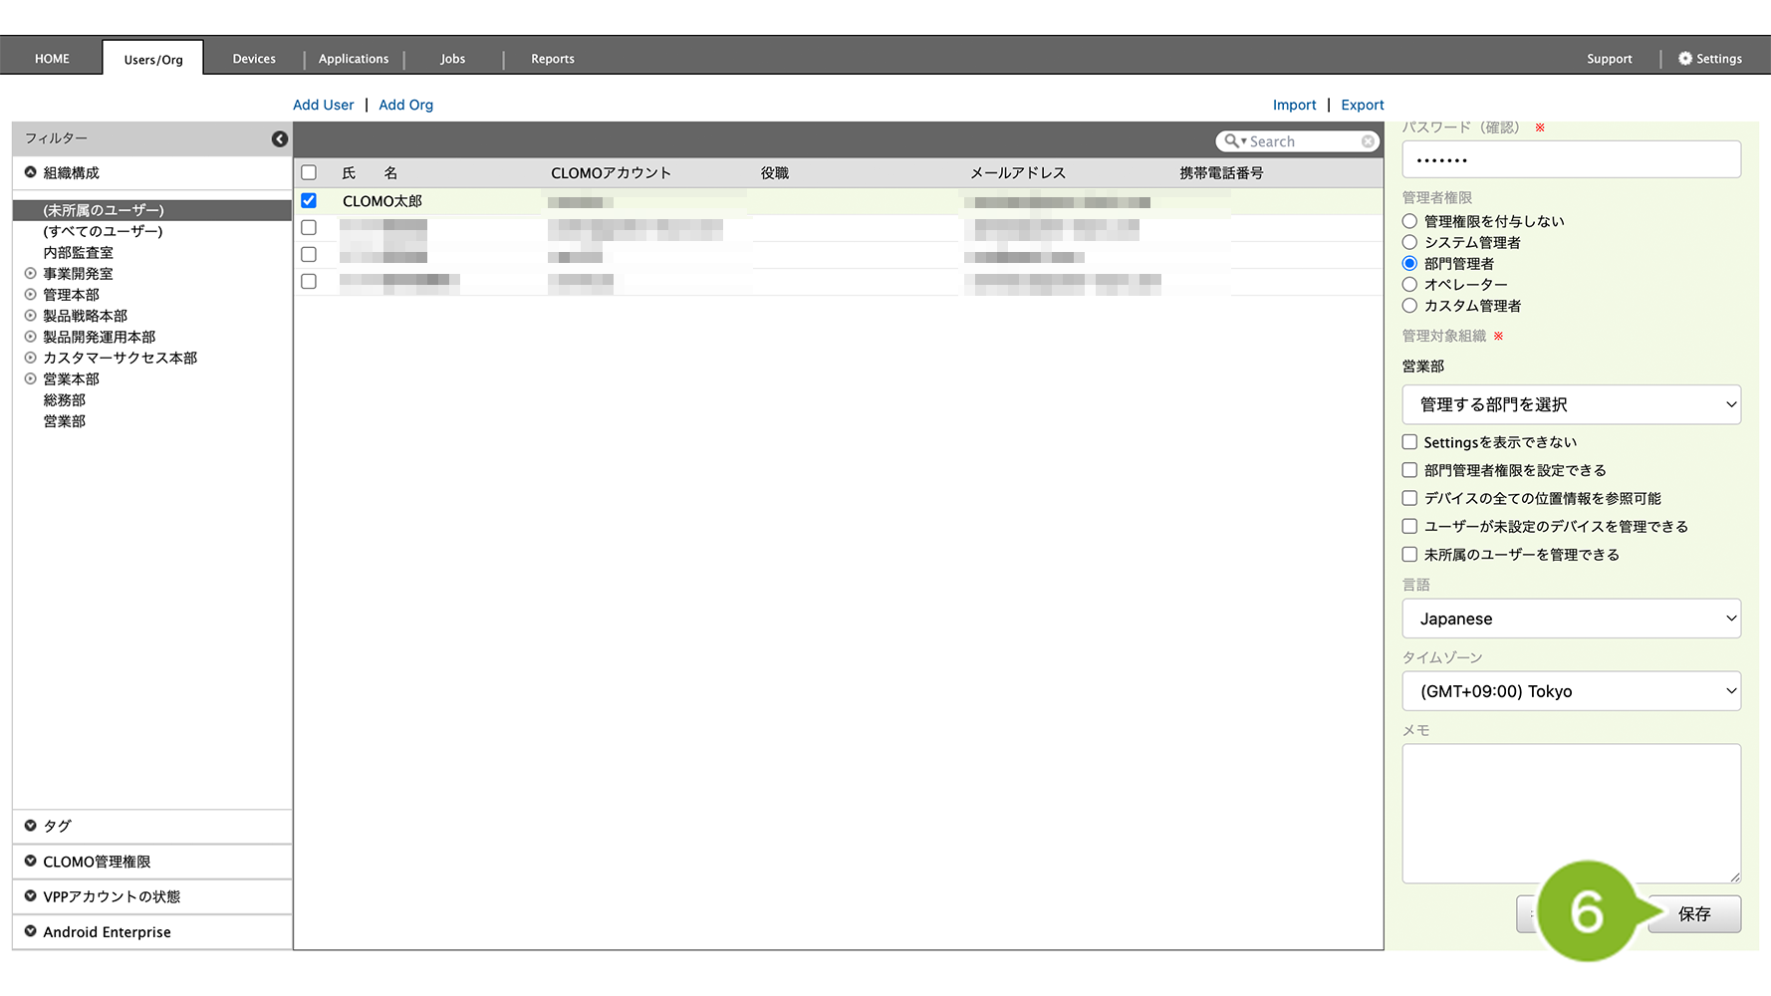Uncheck the CLOMO太郎 user checkbox
The height and width of the screenshot is (996, 1771).
(x=309, y=201)
